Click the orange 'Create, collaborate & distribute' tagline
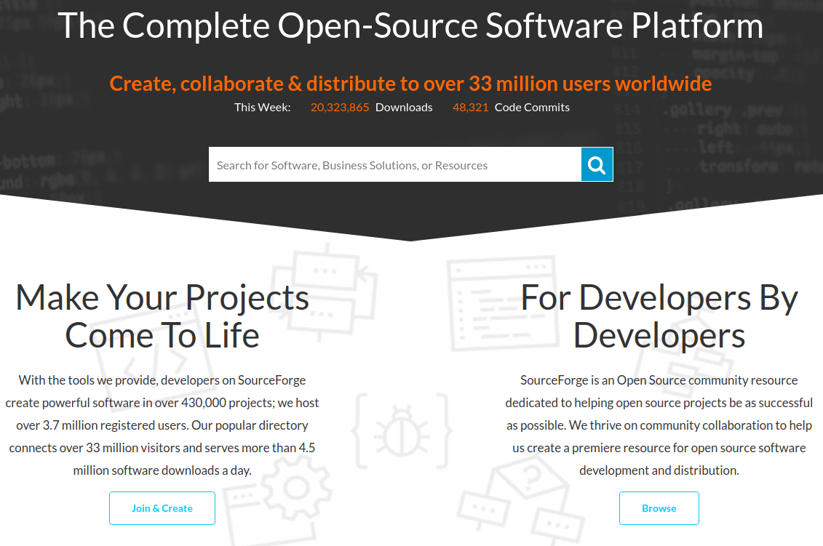Viewport: 823px width, 546px height. coord(411,84)
